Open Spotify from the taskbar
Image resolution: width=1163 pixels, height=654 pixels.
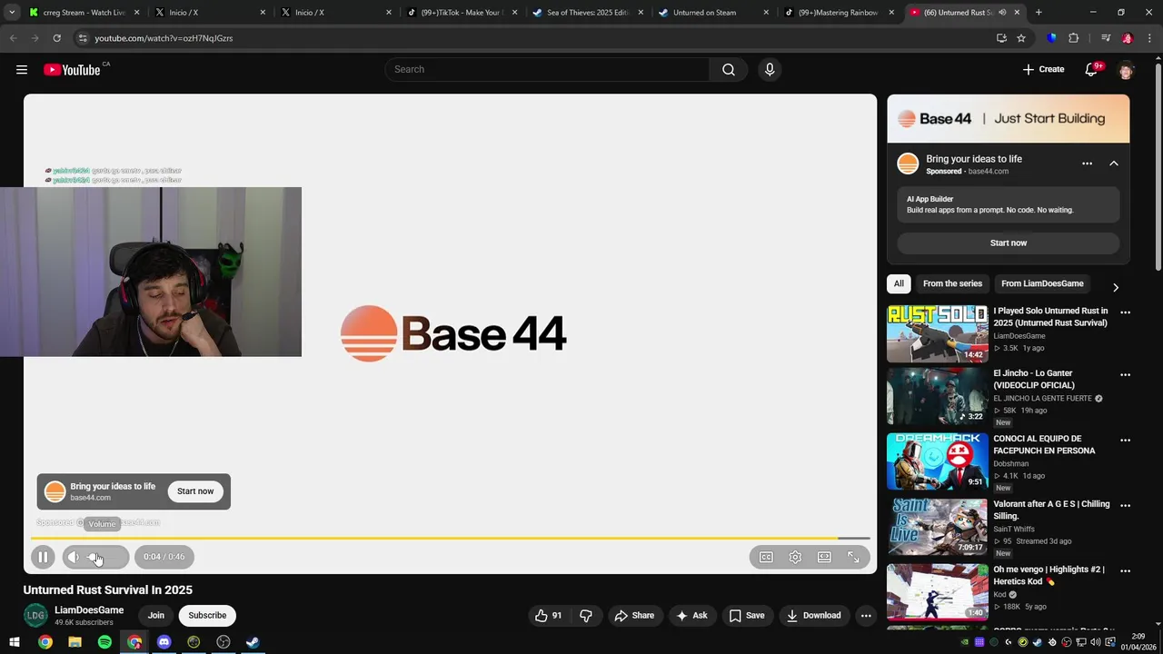pyautogui.click(x=104, y=642)
